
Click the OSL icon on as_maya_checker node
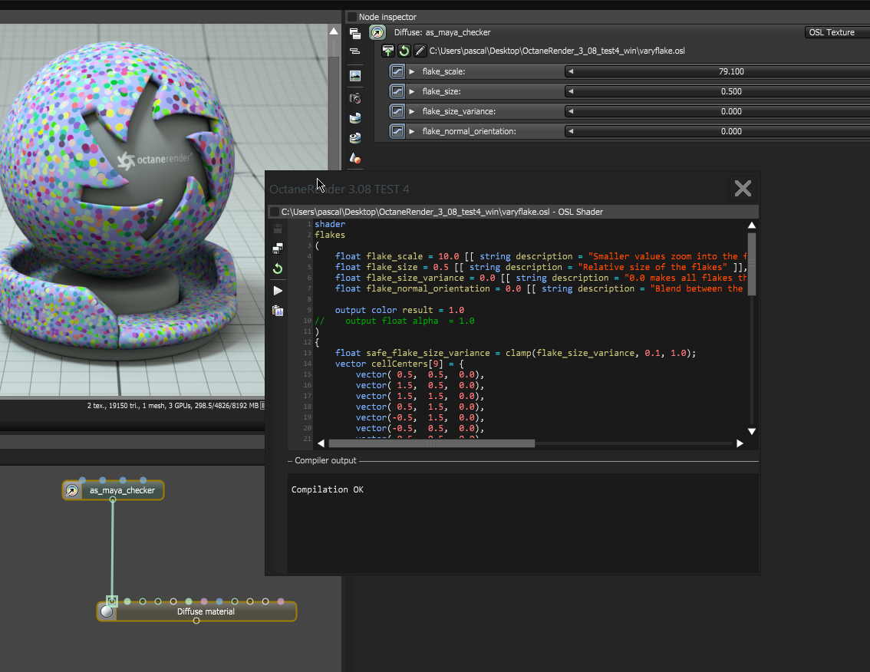point(72,490)
